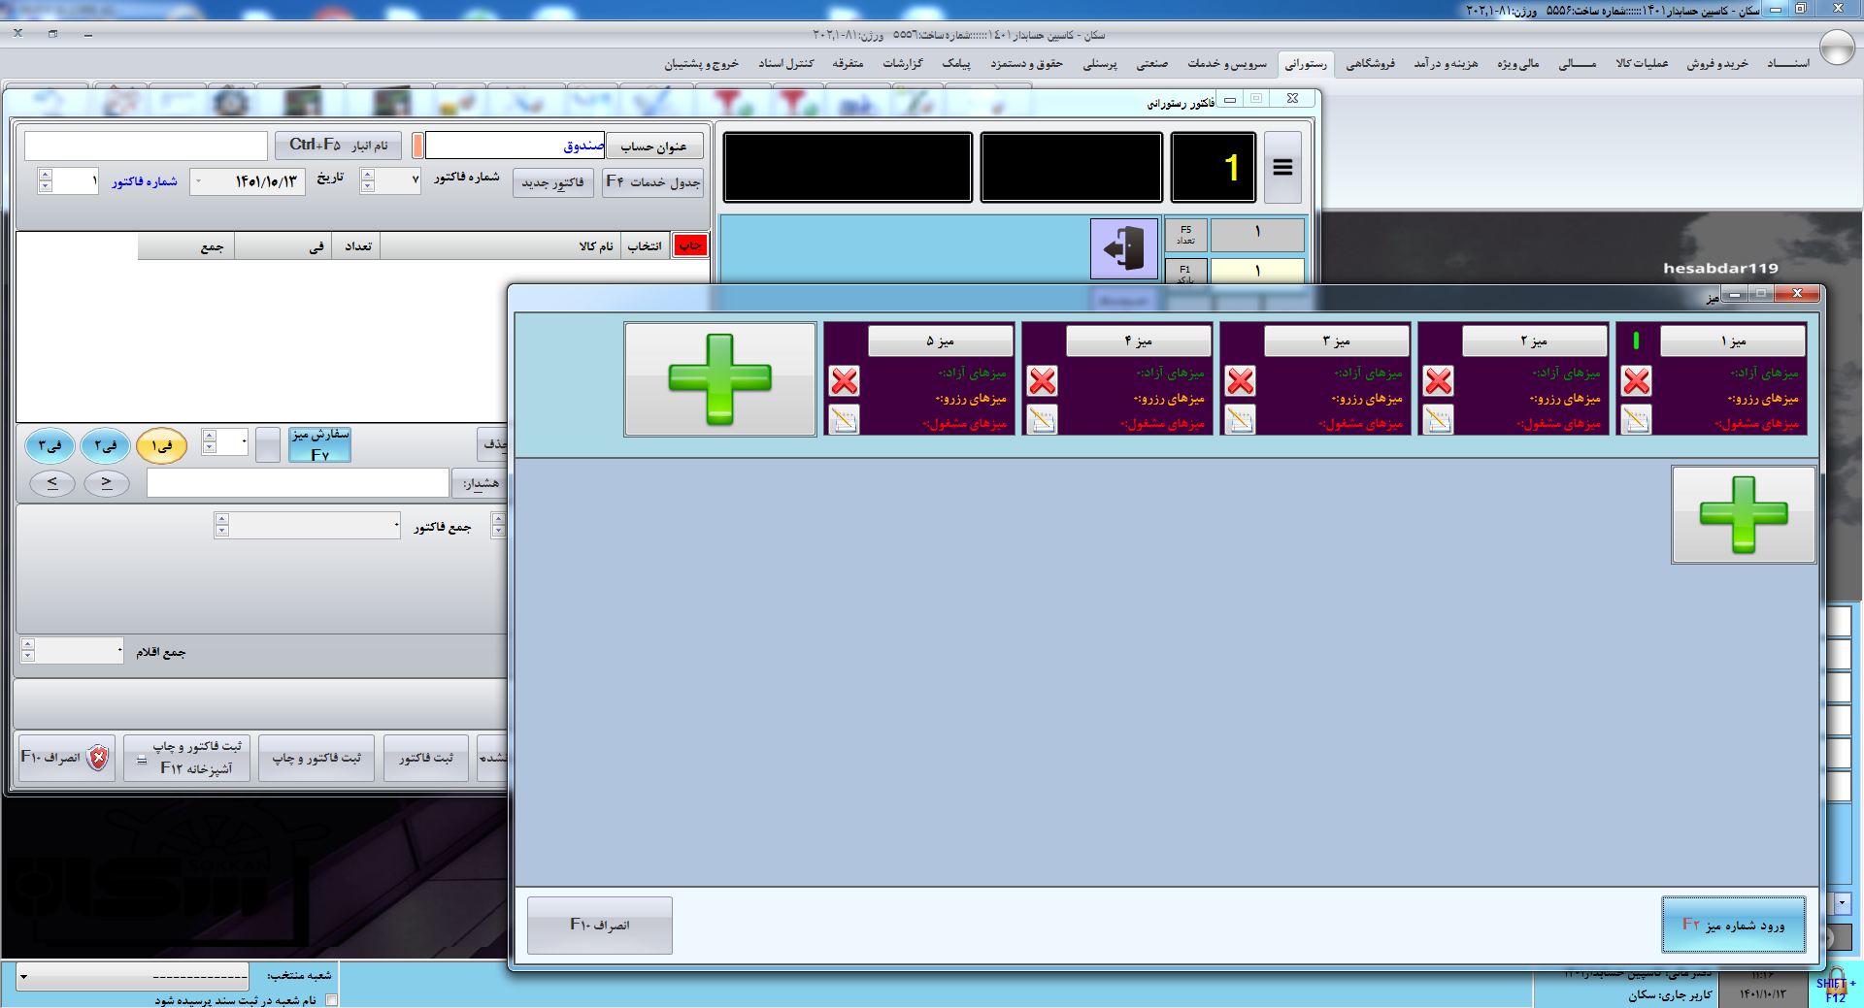The height and width of the screenshot is (1008, 1864).
Task: Click جدول خدمات F4 button
Action: pyautogui.click(x=652, y=182)
